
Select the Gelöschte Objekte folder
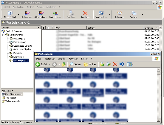22,49
